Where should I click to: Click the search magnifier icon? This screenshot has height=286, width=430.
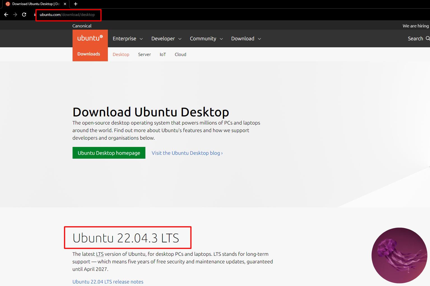[x=427, y=38]
